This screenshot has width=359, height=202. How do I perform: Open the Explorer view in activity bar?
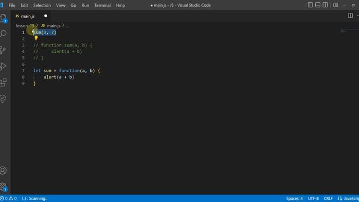pos(3,18)
